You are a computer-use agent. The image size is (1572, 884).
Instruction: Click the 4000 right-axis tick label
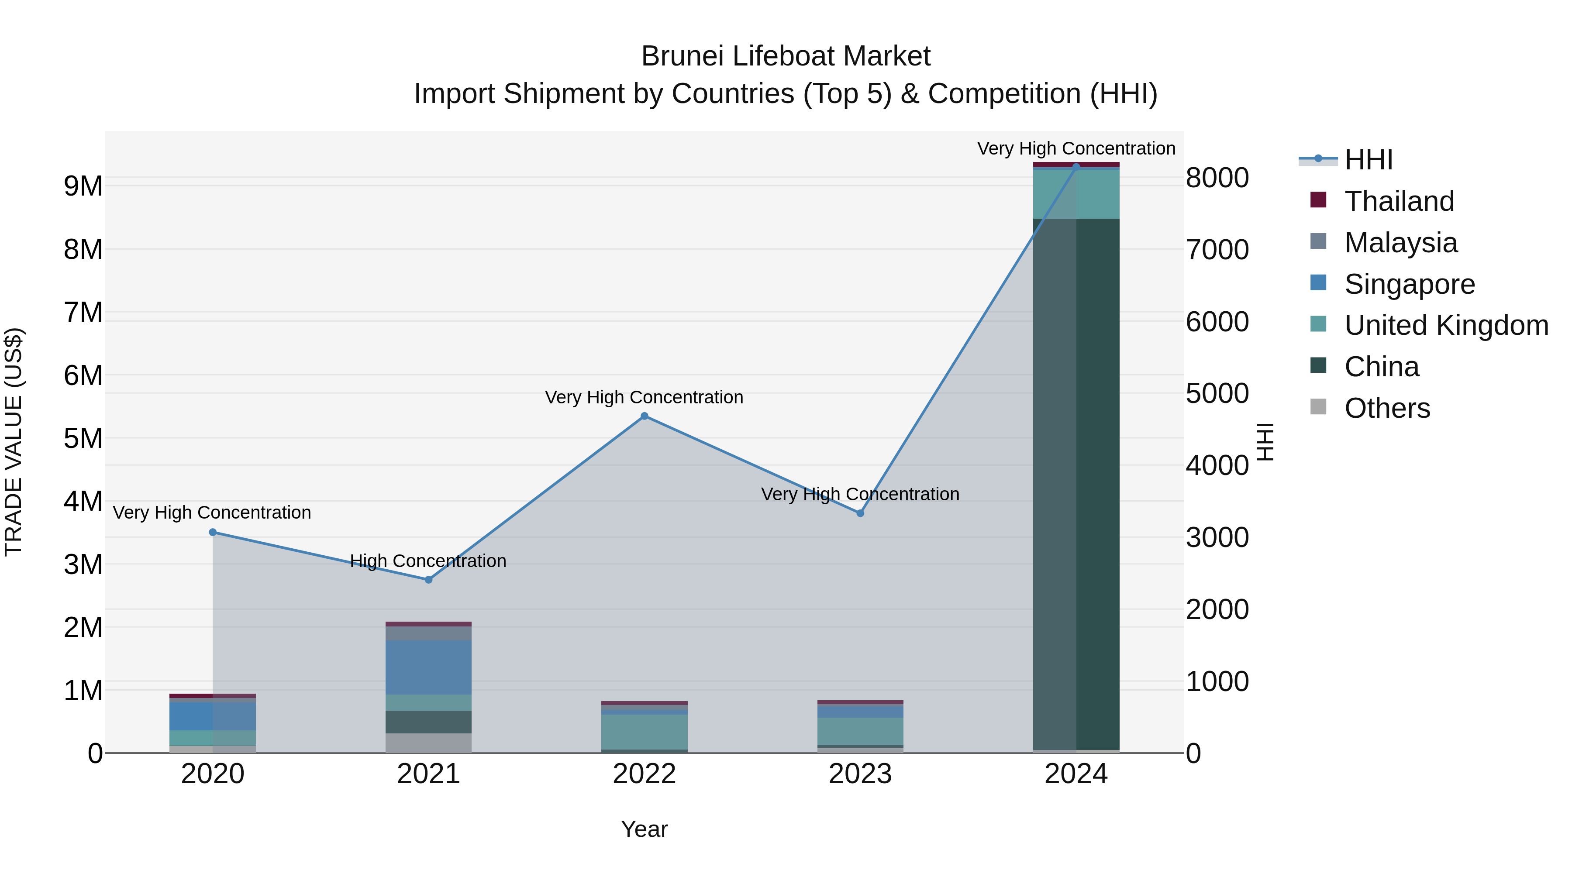coord(1217,465)
